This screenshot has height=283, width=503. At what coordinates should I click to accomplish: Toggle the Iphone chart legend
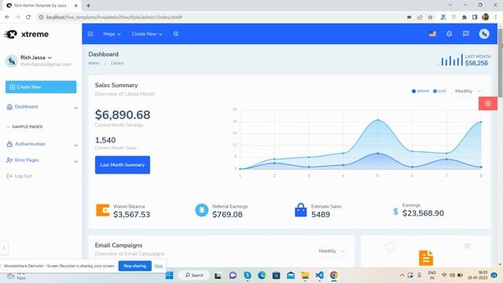tap(420, 91)
